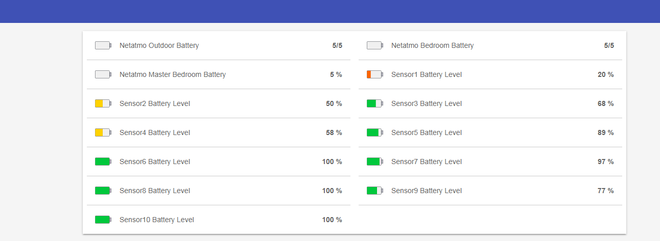This screenshot has height=241, width=660.
Task: Click Sensor2 Battery Level label
Action: pyautogui.click(x=155, y=103)
